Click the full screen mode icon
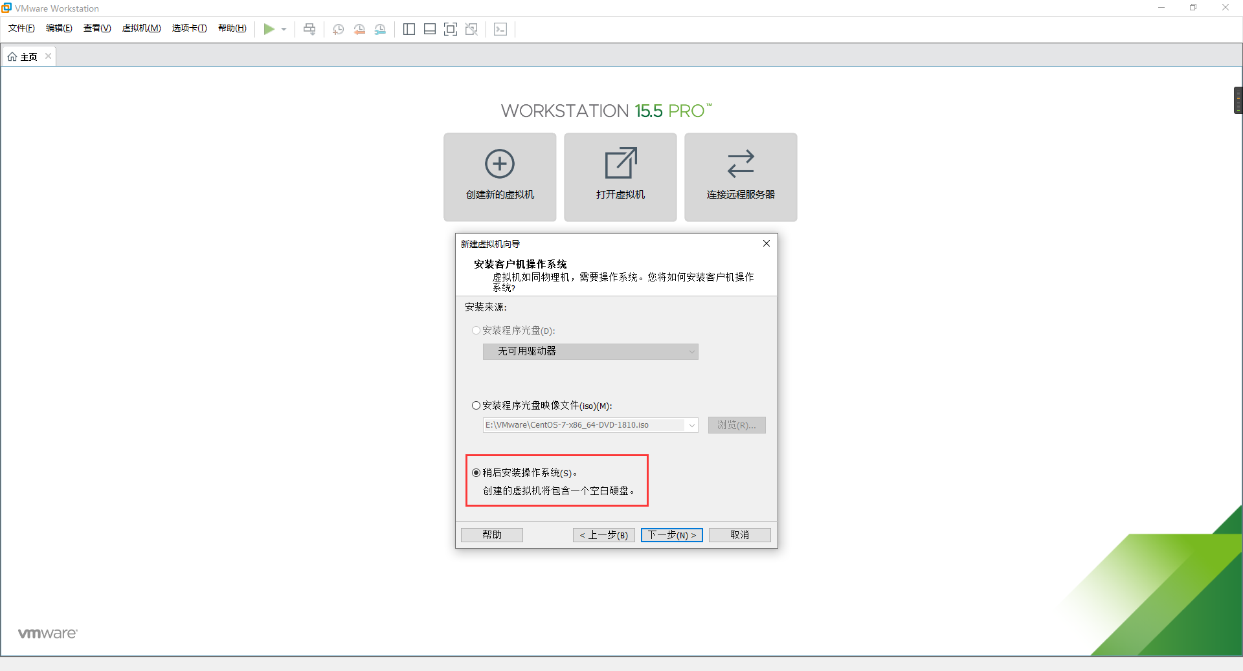This screenshot has height=671, width=1243. pos(451,29)
